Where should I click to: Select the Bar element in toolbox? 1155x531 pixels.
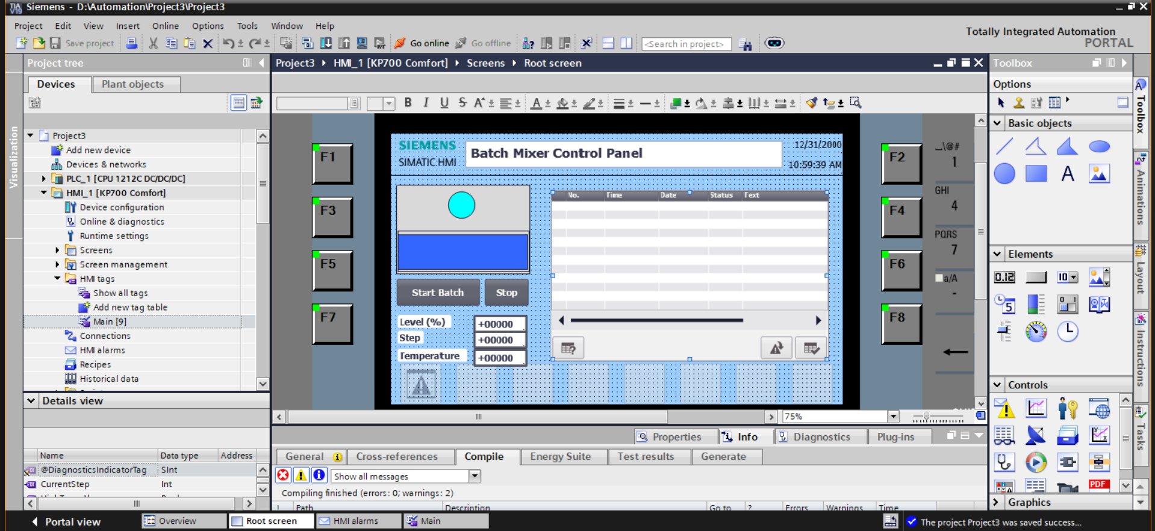pos(1036,304)
